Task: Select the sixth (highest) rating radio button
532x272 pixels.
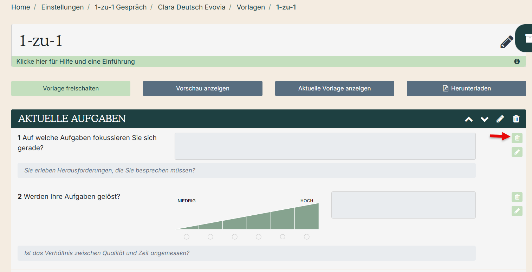Action: click(307, 237)
